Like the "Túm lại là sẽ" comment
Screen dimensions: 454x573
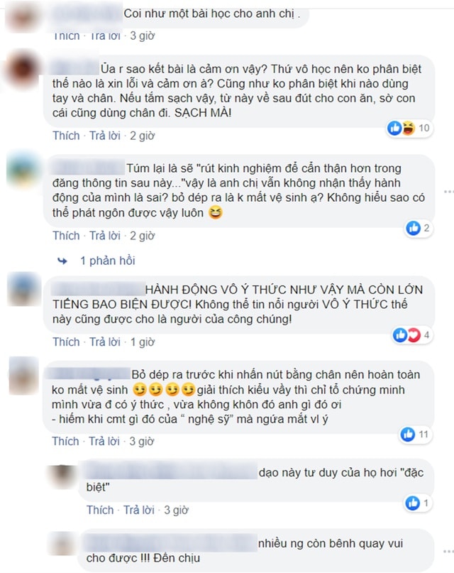[66, 236]
